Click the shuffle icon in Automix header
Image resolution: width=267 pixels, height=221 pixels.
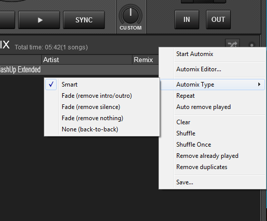(232, 43)
